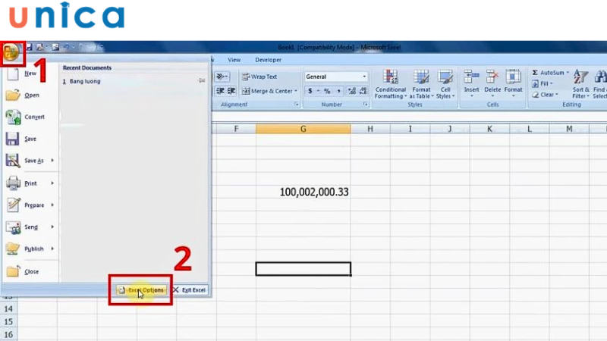The height and width of the screenshot is (341, 607).
Task: Click the Office Button orb
Action: click(x=11, y=52)
